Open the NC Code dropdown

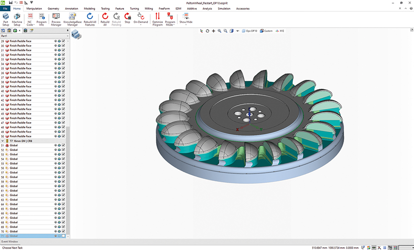pyautogui.click(x=30, y=25)
